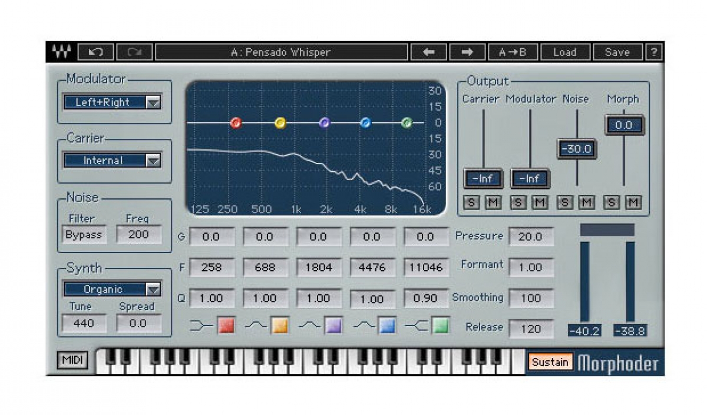Click the left meter peak readout -40.2
The image size is (707, 415).
[584, 331]
